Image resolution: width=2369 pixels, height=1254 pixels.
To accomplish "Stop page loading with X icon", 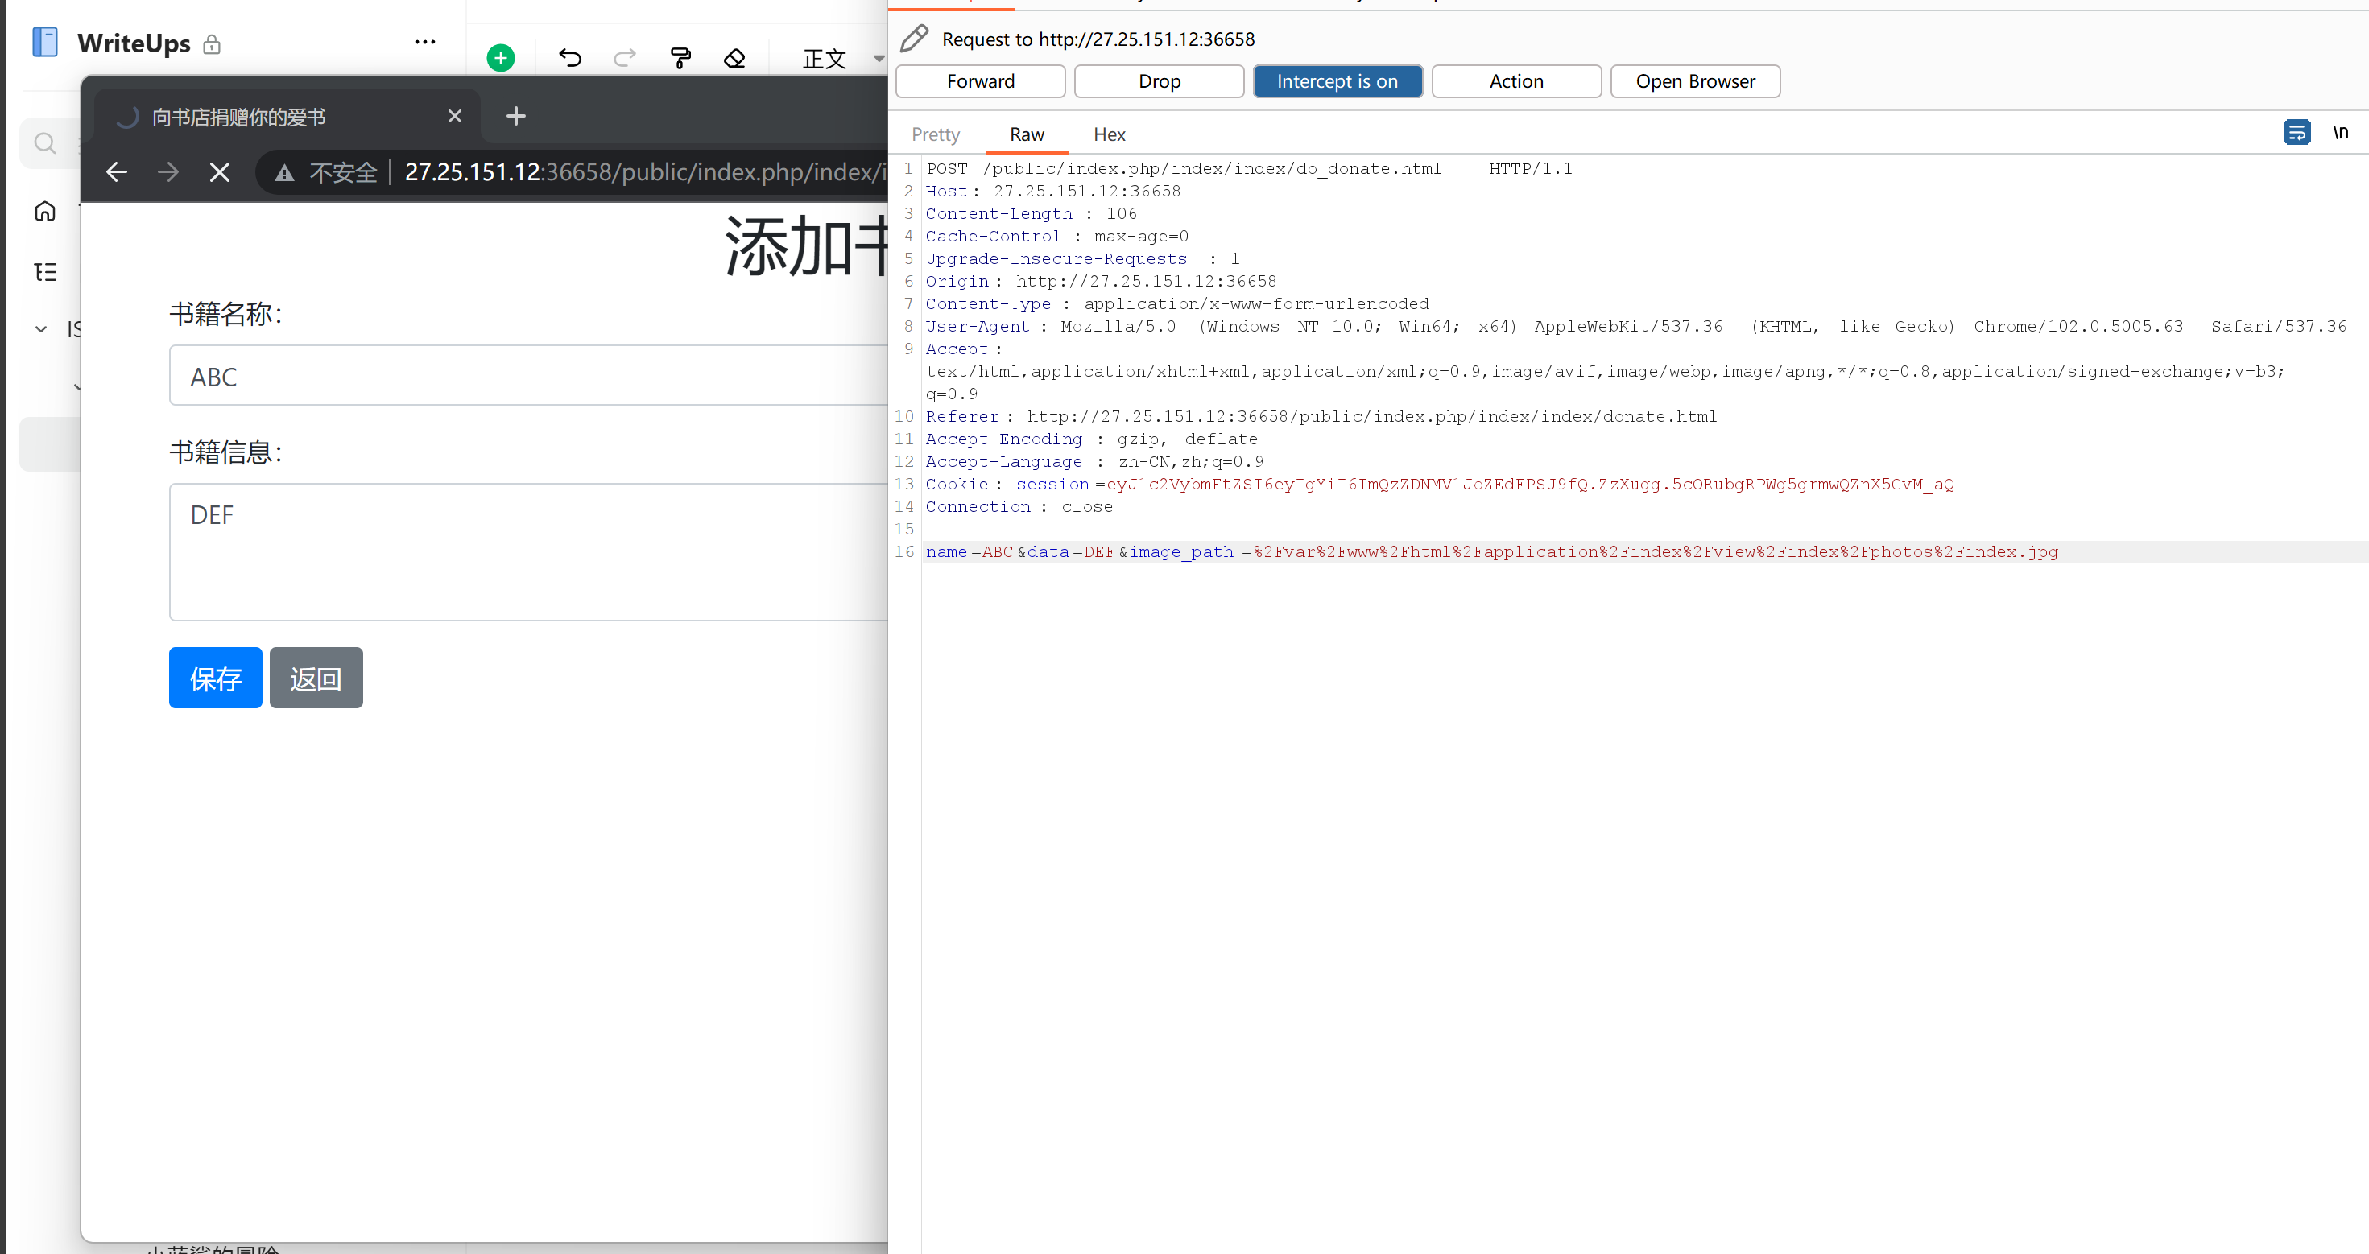I will pos(219,172).
